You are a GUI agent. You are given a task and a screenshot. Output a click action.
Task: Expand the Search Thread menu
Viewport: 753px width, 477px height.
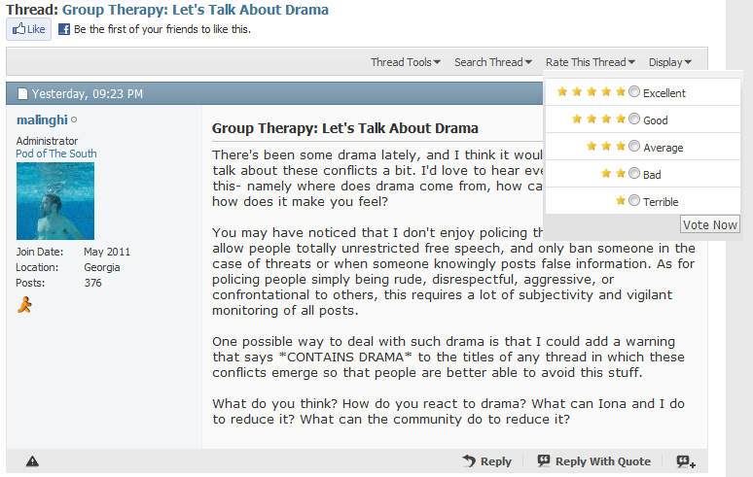(492, 62)
